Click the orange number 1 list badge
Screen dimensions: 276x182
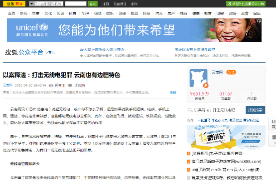pyautogui.click(x=188, y=154)
